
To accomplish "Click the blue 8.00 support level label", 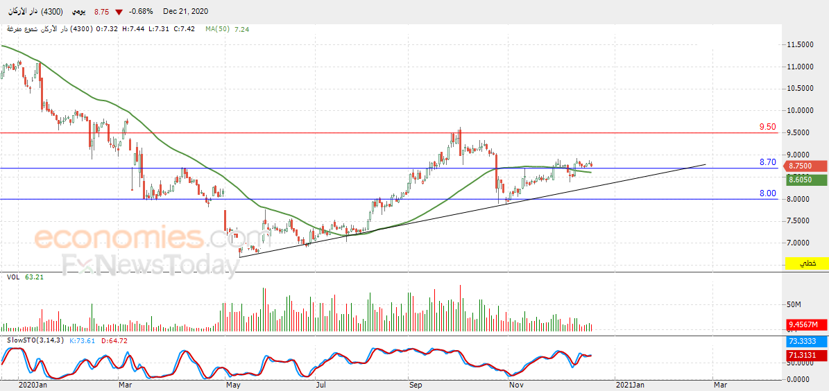I will (768, 193).
